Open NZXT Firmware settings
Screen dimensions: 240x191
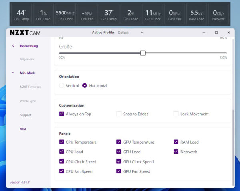(30, 87)
